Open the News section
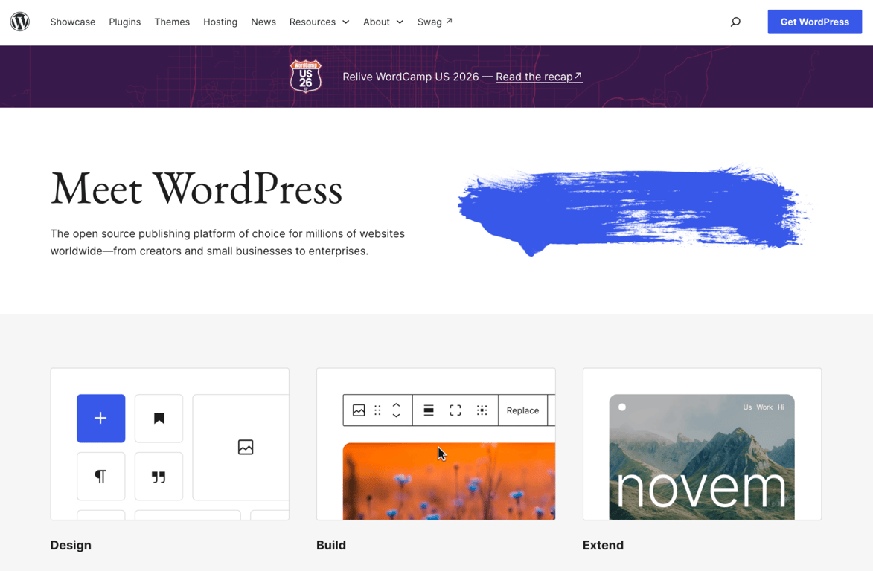The width and height of the screenshot is (873, 571). [x=263, y=22]
